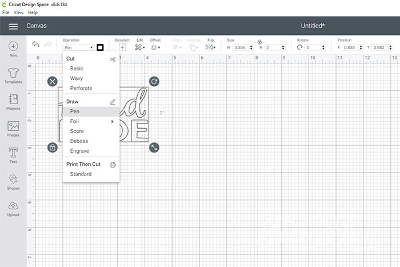Click the Rotate icon in toolbar
Image resolution: width=400 pixels, height=267 pixels.
(300, 47)
